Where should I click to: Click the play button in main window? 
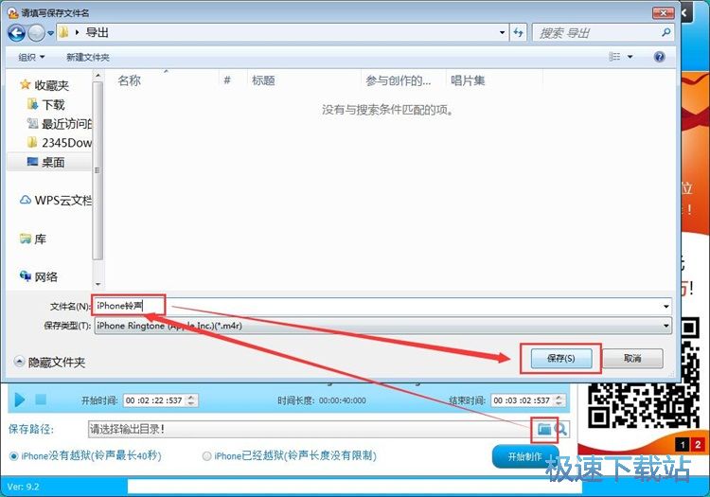point(20,399)
